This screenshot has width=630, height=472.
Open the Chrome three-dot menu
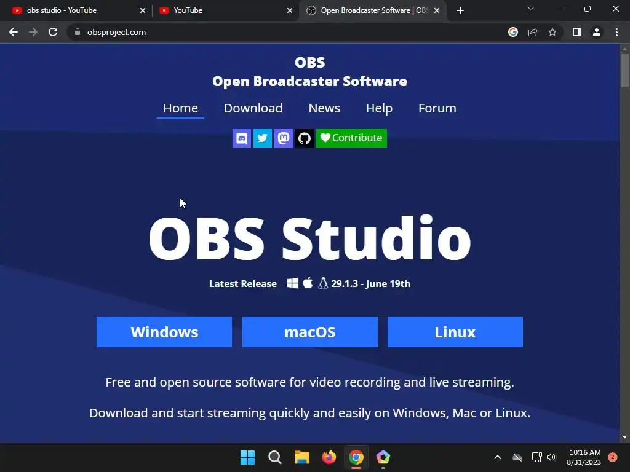tap(616, 32)
